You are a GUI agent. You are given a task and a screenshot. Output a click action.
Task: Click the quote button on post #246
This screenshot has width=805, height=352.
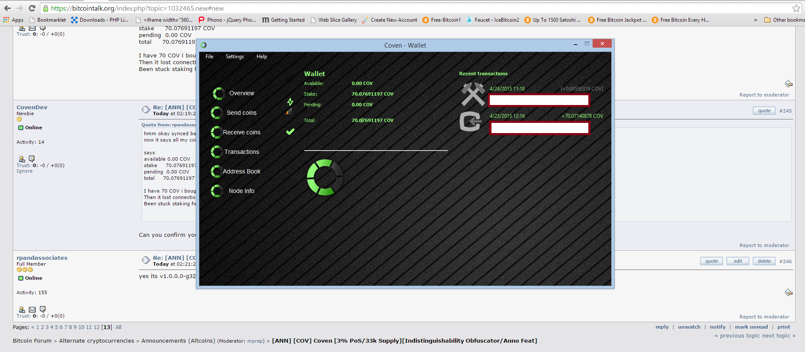(712, 261)
